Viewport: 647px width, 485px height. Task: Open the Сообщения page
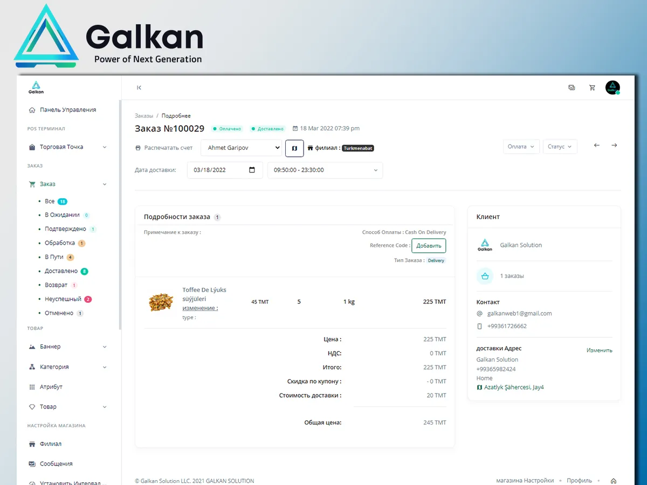(x=56, y=464)
